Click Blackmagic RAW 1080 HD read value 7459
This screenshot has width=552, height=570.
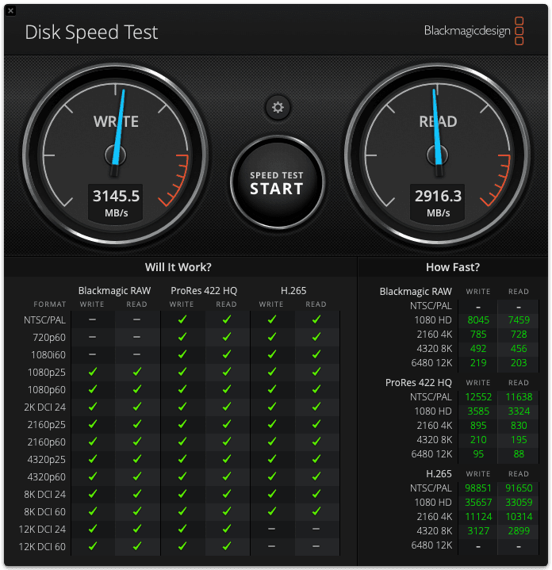(x=519, y=320)
